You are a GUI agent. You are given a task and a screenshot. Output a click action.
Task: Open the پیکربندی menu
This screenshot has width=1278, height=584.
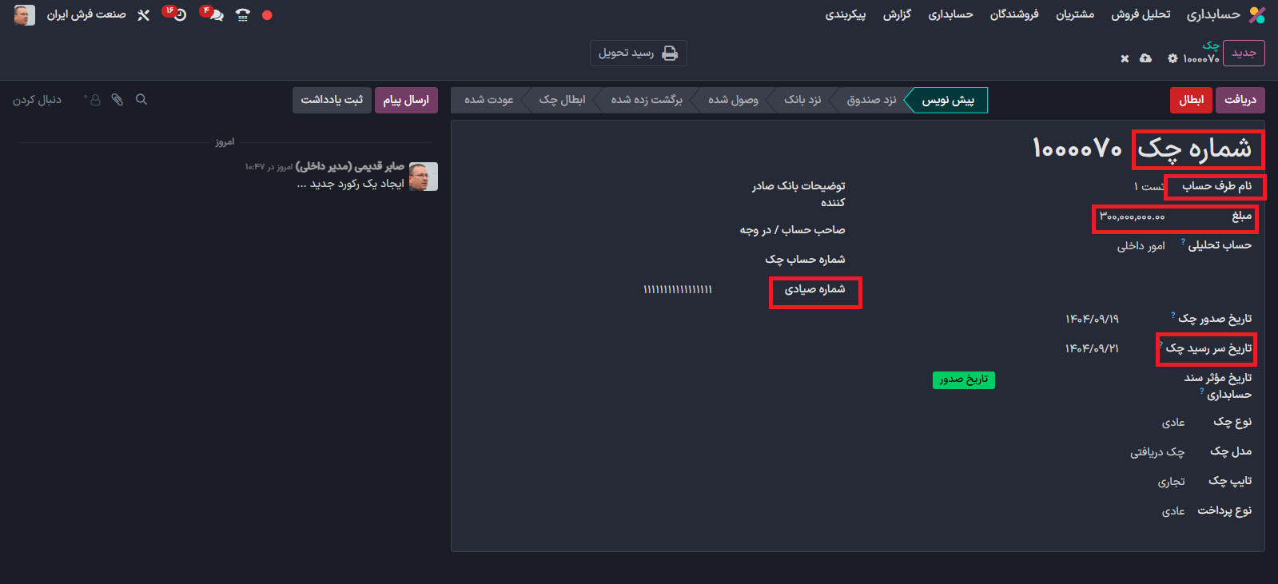(x=845, y=15)
